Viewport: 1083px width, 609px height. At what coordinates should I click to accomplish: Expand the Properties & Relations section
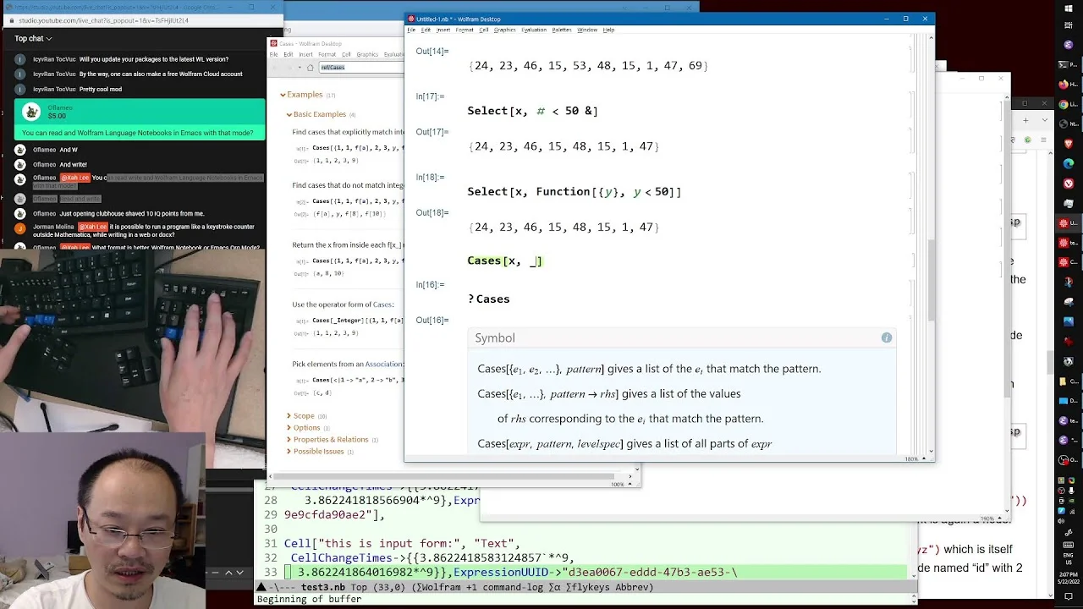tap(331, 440)
